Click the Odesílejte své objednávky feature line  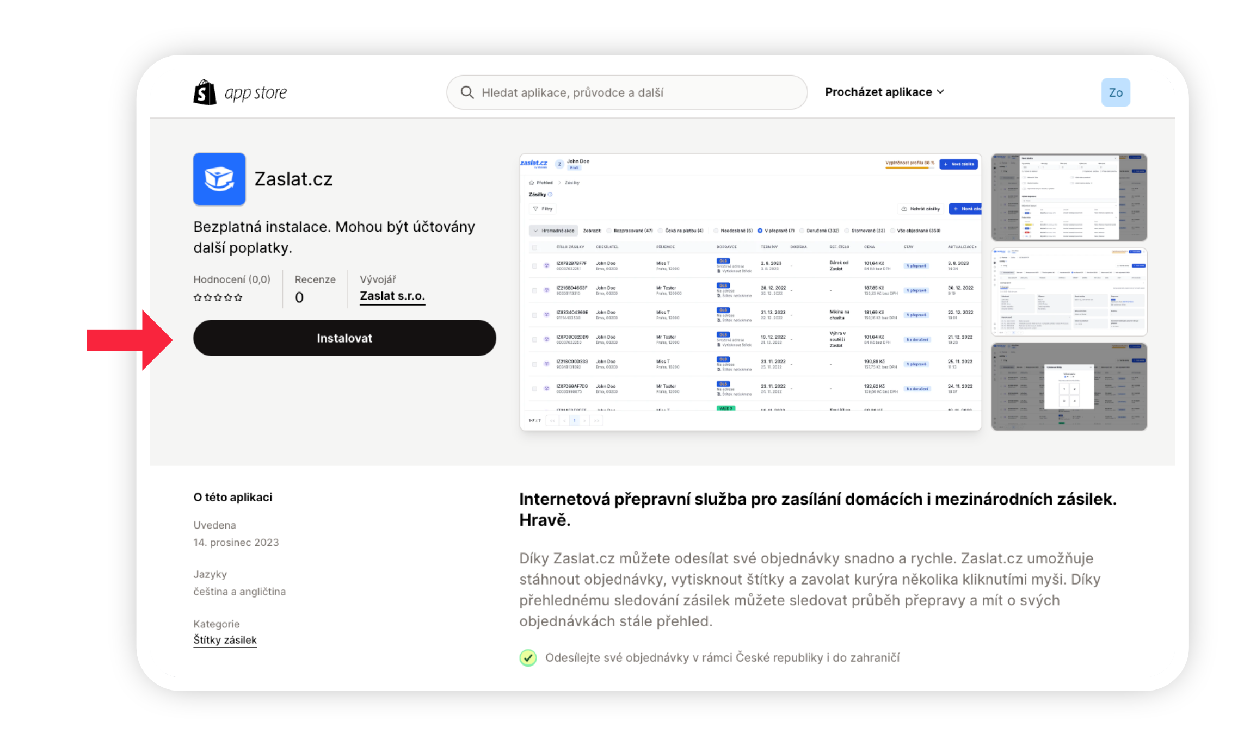click(x=722, y=657)
